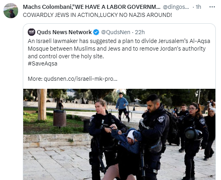Follow the #SaveAqsa hashtag
The height and width of the screenshot is (180, 221).
click(42, 63)
